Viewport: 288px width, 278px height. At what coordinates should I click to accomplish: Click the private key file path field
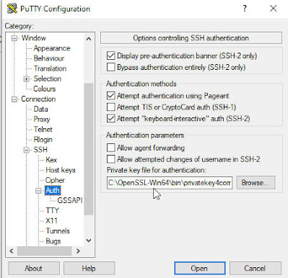170,183
